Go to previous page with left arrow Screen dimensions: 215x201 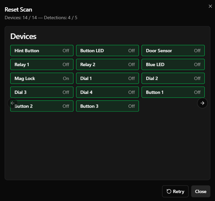[x=13, y=103]
